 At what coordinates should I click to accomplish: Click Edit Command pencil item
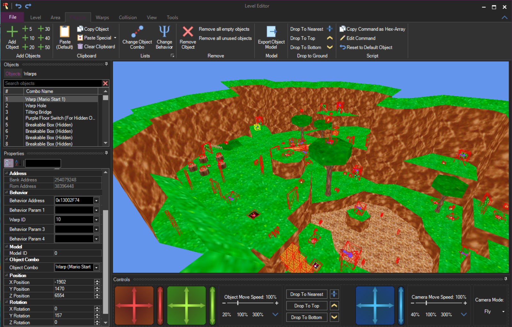coord(357,38)
